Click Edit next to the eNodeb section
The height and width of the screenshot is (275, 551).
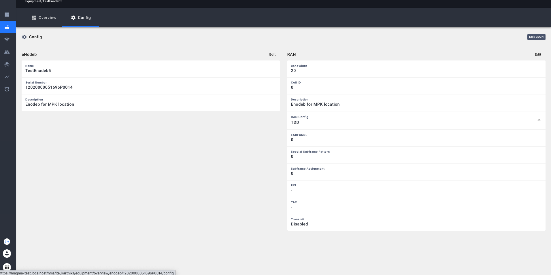[272, 54]
